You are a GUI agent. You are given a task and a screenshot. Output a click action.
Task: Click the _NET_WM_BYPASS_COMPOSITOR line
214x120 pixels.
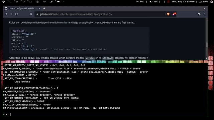click(30, 88)
